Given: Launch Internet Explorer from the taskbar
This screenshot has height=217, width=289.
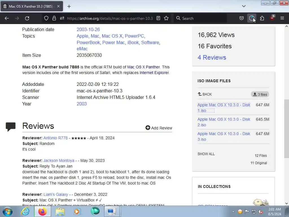Looking at the screenshot, I should (x=25, y=211).
